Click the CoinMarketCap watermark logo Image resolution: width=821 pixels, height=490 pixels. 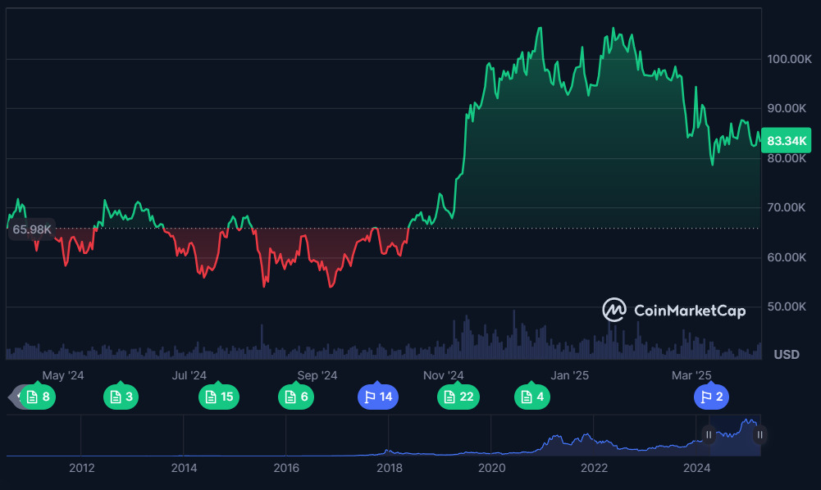pos(674,311)
